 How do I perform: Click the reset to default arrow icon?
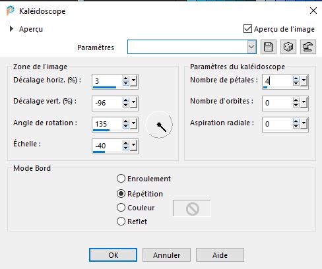308,47
